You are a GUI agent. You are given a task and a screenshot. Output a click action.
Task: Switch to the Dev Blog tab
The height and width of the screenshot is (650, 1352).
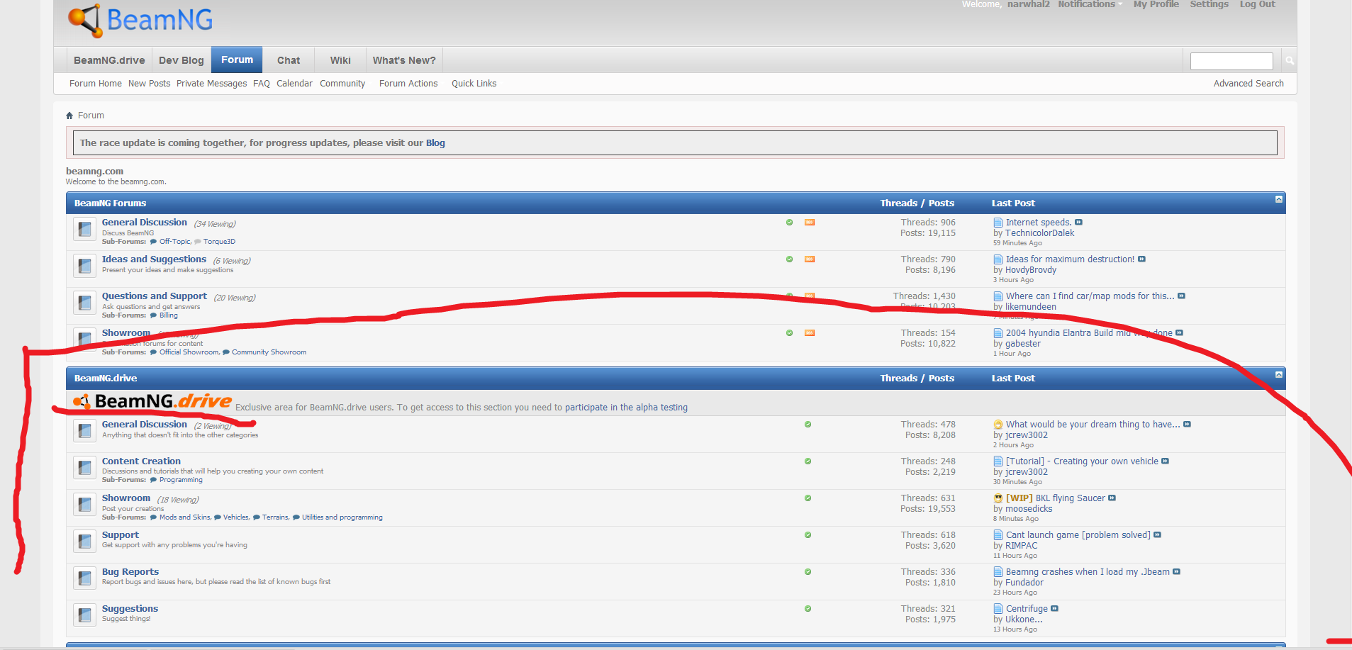(x=181, y=60)
